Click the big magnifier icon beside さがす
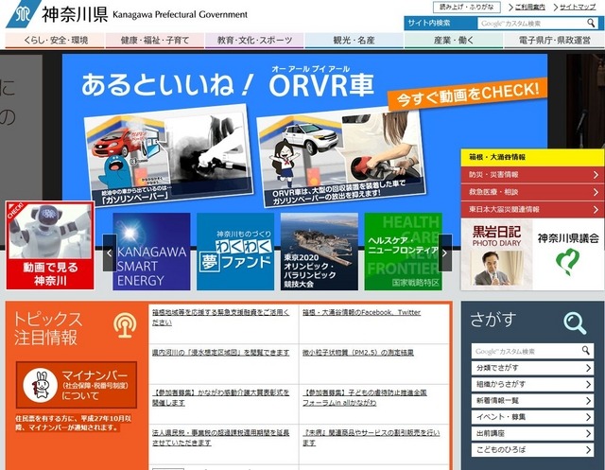This screenshot has height=470, width=605. [x=575, y=323]
